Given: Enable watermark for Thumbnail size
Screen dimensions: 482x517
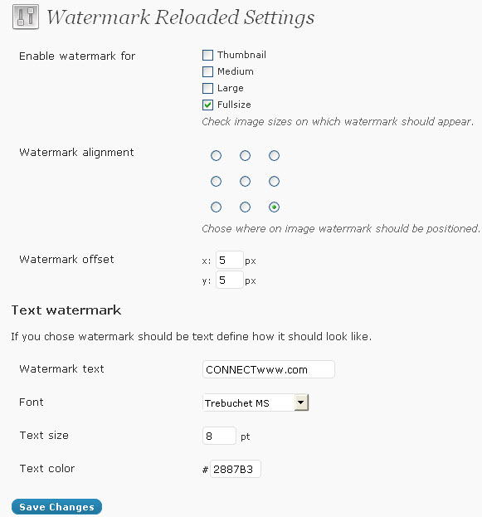Looking at the screenshot, I should pyautogui.click(x=207, y=55).
